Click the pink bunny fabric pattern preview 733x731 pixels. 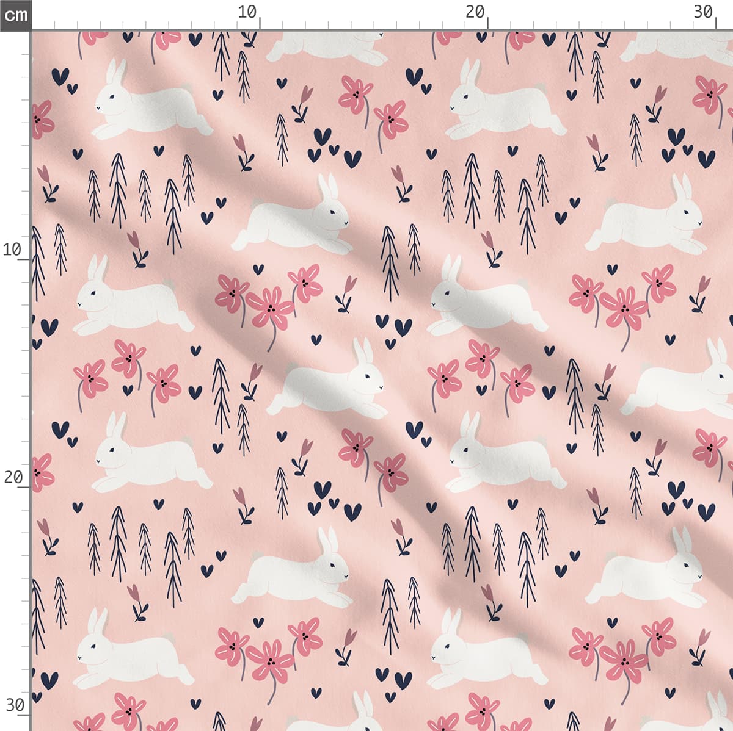coord(382,381)
